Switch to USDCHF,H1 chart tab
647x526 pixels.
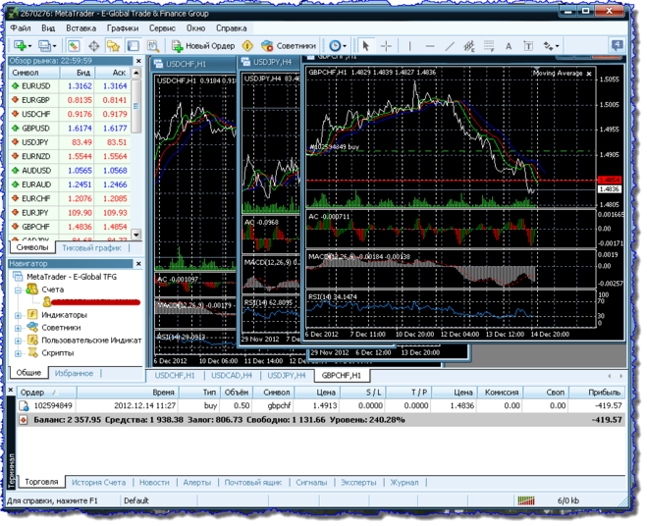(x=175, y=376)
